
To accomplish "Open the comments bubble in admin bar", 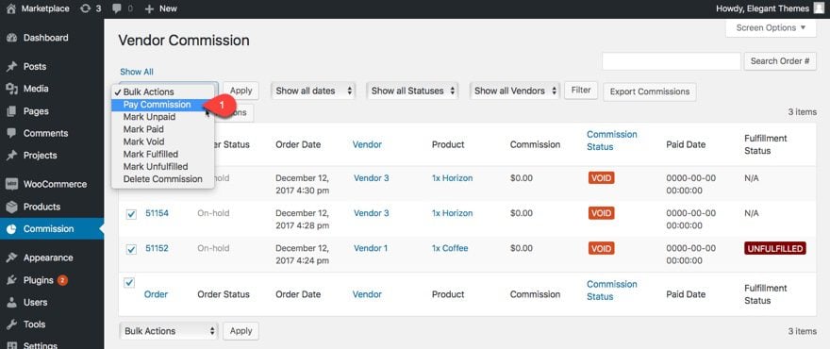I will (117, 9).
